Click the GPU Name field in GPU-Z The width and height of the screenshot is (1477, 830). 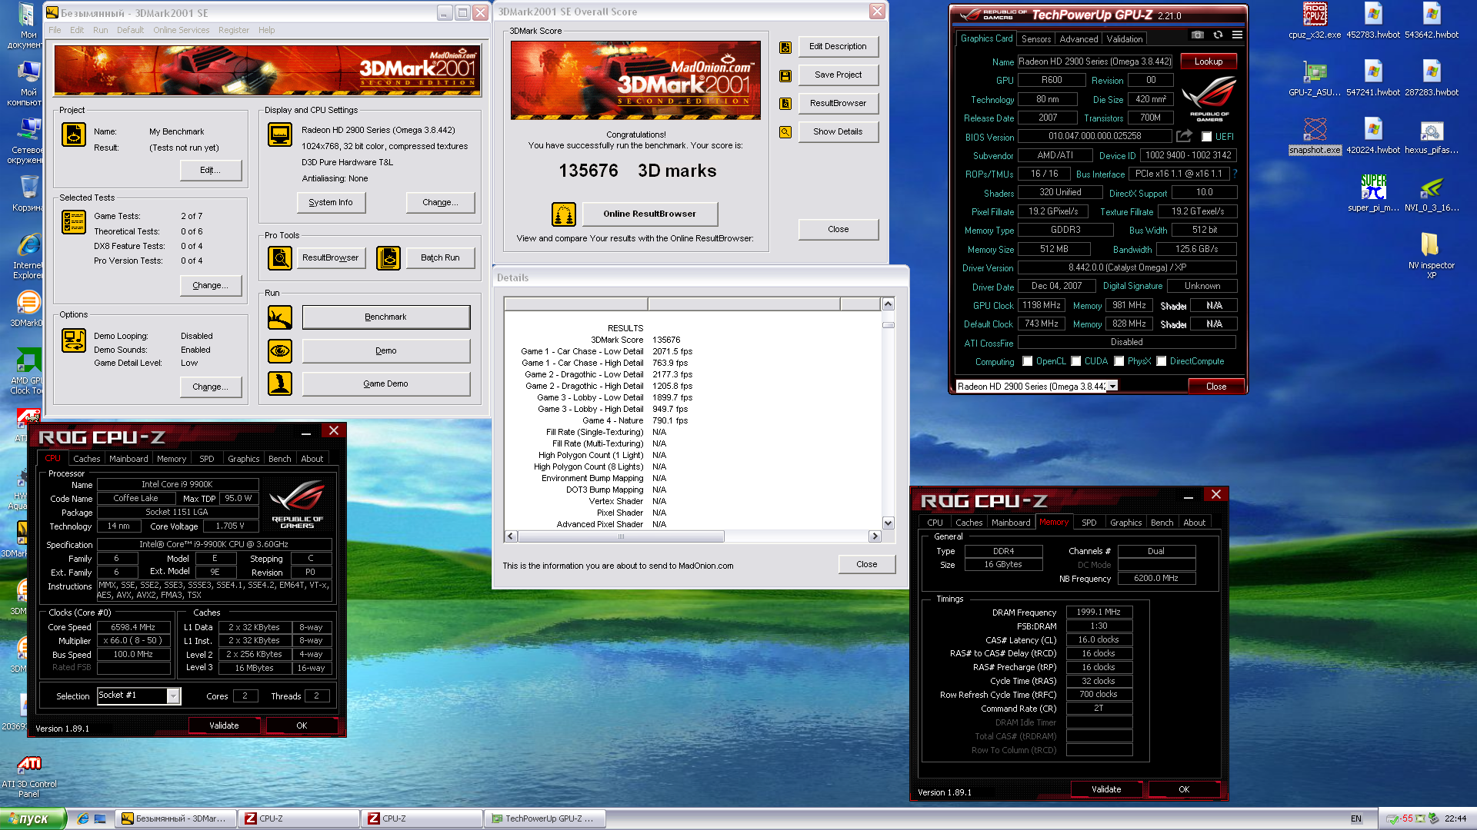coord(1095,61)
